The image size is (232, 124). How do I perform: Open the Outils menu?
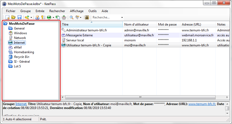click(x=92, y=11)
